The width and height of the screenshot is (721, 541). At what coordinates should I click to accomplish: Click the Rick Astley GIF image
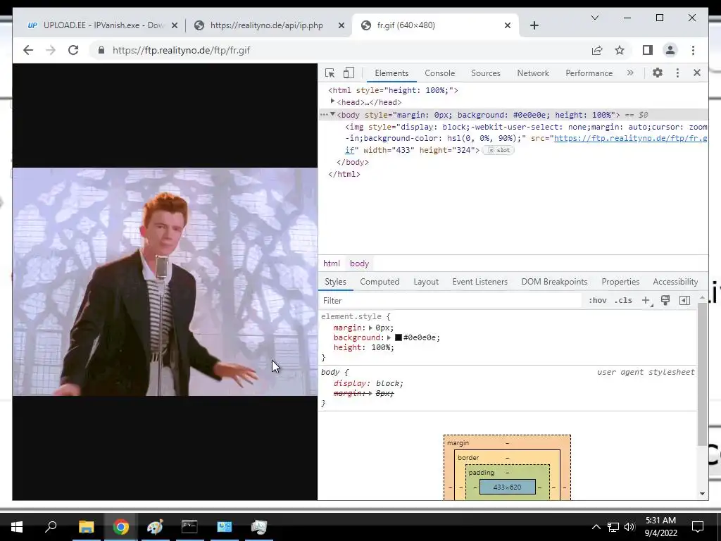pyautogui.click(x=165, y=282)
